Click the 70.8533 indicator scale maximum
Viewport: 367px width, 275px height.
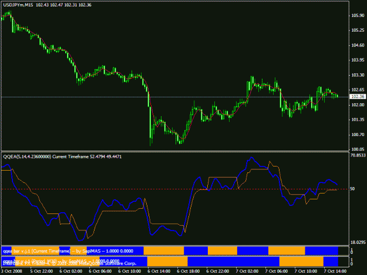point(358,155)
